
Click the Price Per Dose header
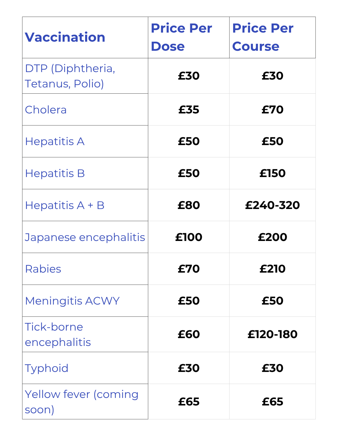point(182,37)
